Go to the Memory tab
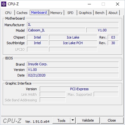 (56, 13)
